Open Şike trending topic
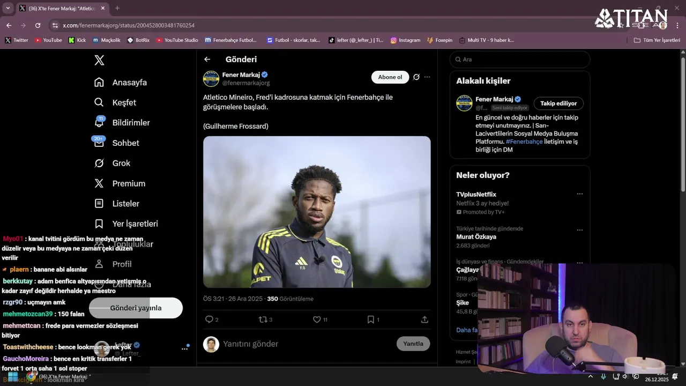686x386 pixels. tap(462, 303)
